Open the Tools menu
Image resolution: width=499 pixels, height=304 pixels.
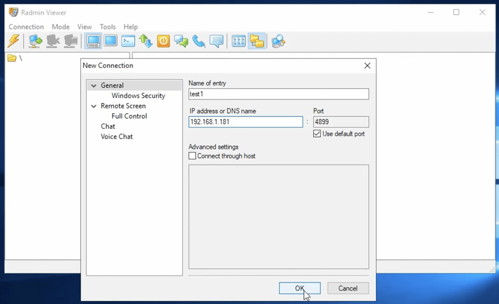107,27
